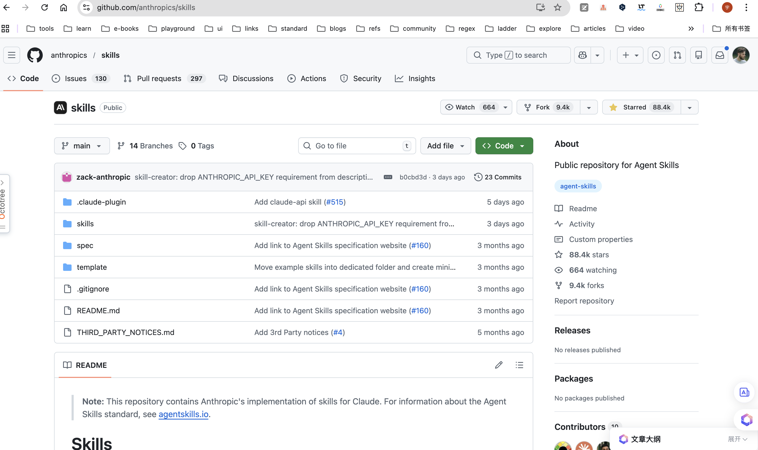Expand the latest commit message ellipsis

388,177
